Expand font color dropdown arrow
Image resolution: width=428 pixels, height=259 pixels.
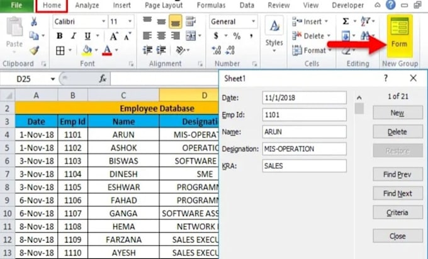[116, 50]
